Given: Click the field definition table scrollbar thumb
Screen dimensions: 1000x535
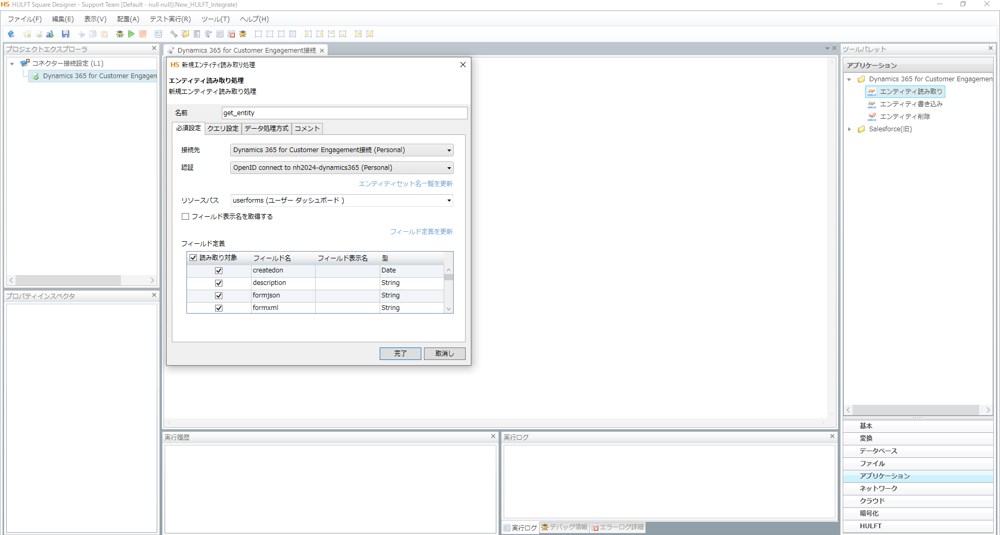Looking at the screenshot, I should 448,277.
